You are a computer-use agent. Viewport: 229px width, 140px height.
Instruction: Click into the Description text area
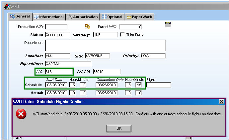[x=105, y=46]
